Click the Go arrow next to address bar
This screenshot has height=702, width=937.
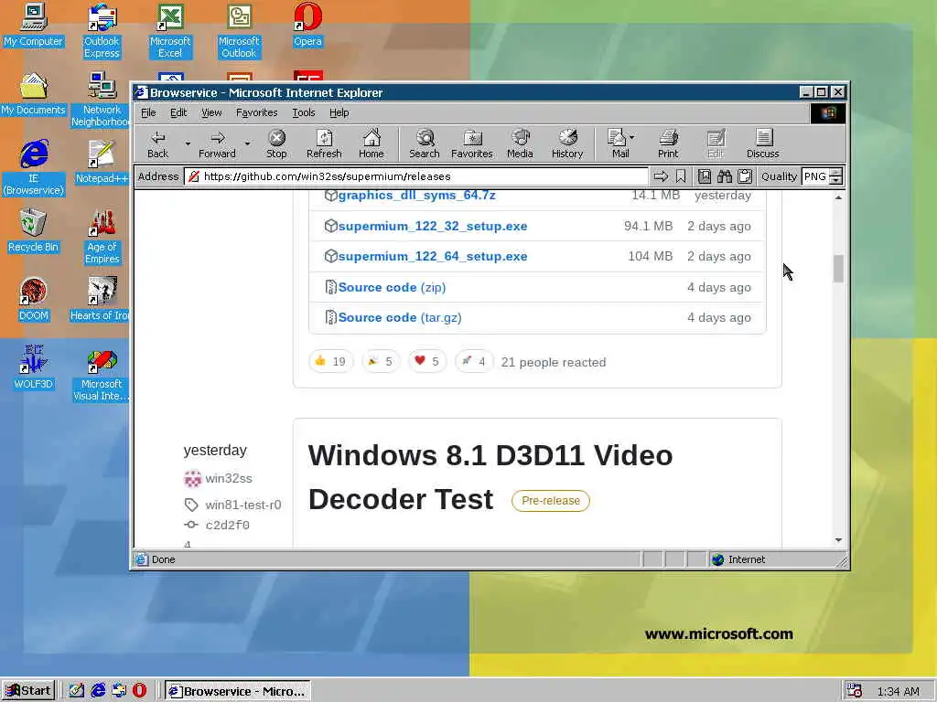point(661,176)
